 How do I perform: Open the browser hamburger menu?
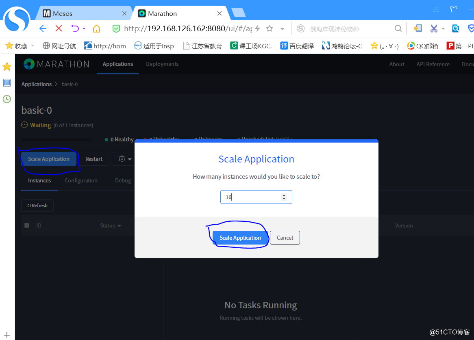pyautogui.click(x=436, y=9)
